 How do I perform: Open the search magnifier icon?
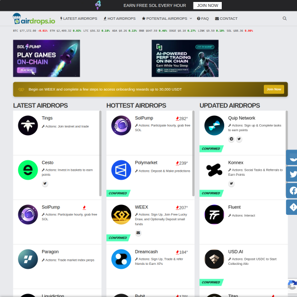click(284, 18)
